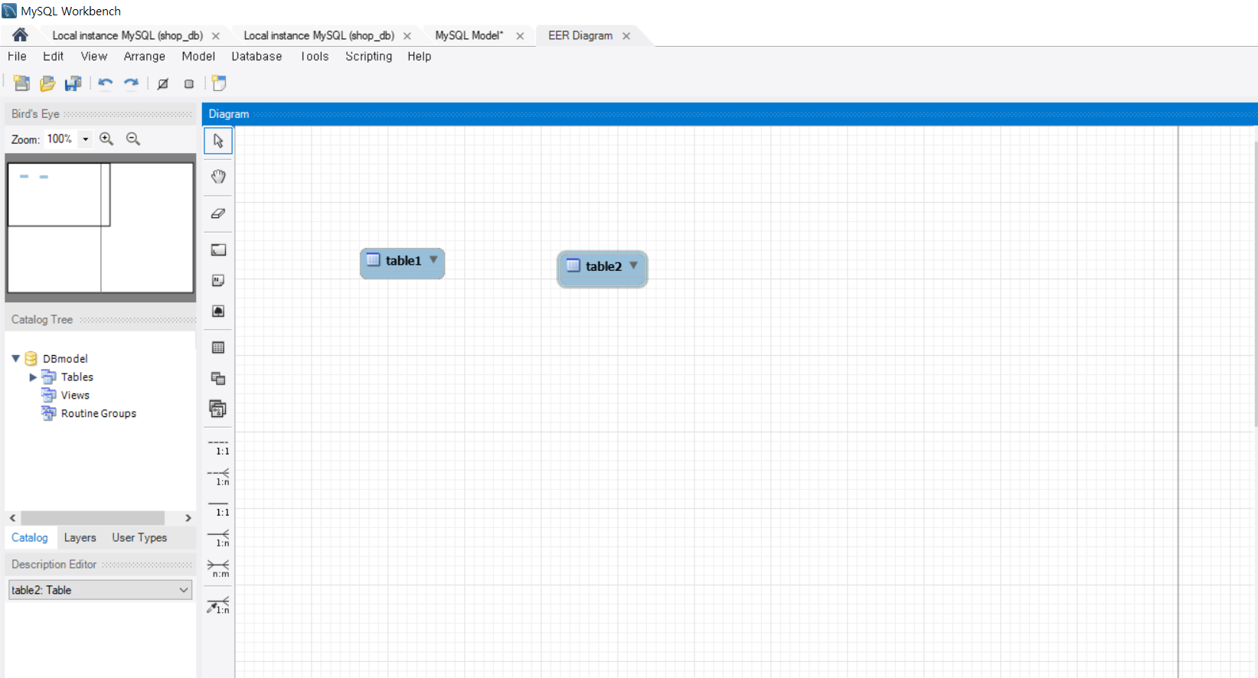Collapse the DBmodel tree node
1258x678 pixels.
point(15,358)
